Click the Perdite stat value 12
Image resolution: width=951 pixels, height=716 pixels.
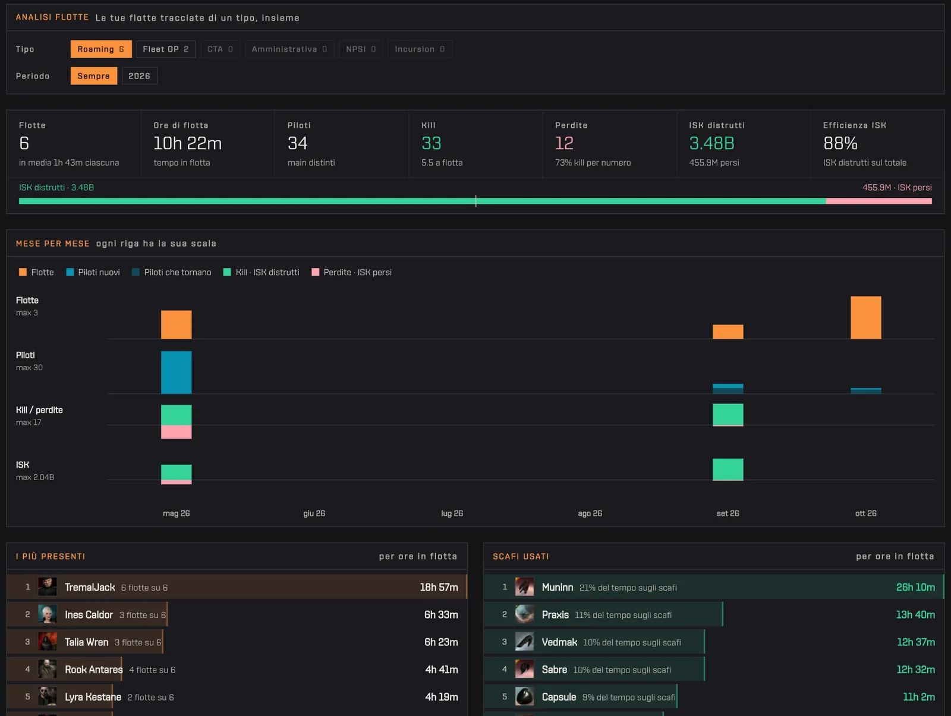pyautogui.click(x=564, y=143)
